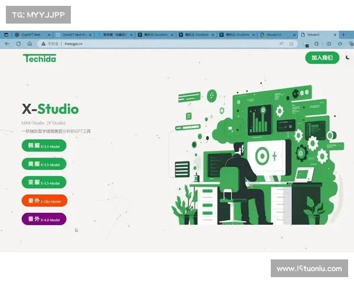Close the ChatGPT Web tab
The width and height of the screenshot is (354, 283).
(49, 35)
